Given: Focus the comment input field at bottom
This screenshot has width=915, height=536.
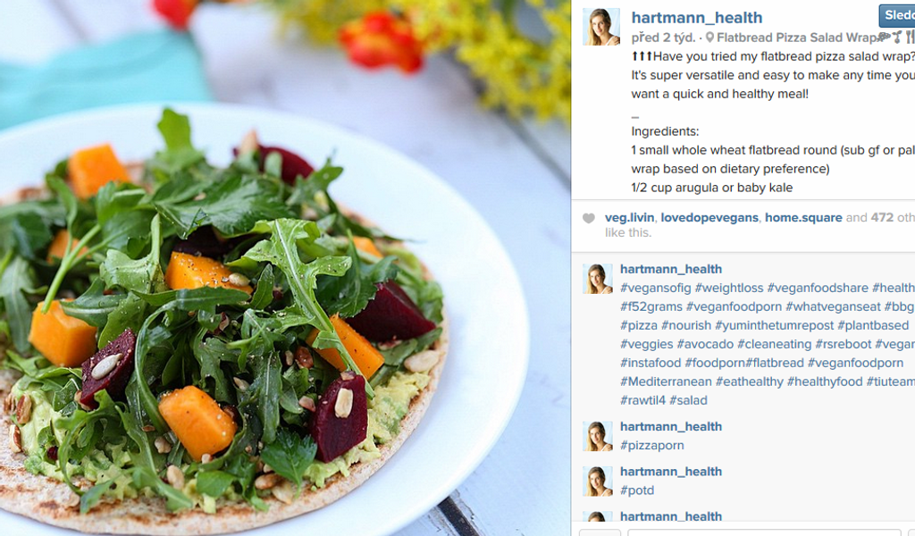Looking at the screenshot, I should (771, 532).
